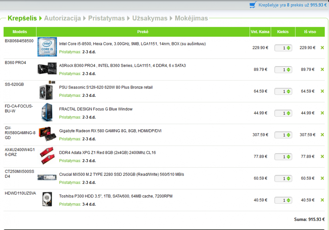Remove Intel Core i5-8500 from cart
Image resolution: width=329 pixels, height=230 pixels.
[x=322, y=48]
